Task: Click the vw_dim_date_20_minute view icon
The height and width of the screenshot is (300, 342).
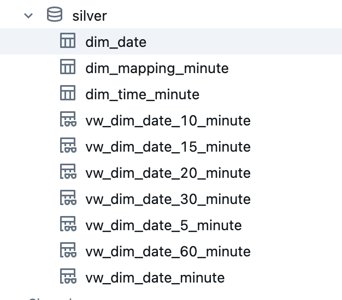Action: pos(67,172)
